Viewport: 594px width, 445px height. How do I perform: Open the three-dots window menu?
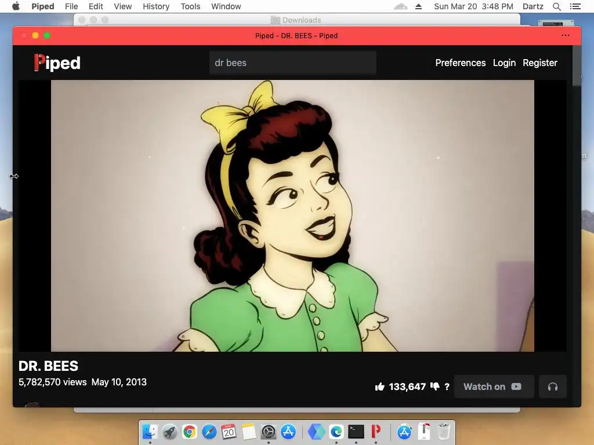pyautogui.click(x=566, y=35)
